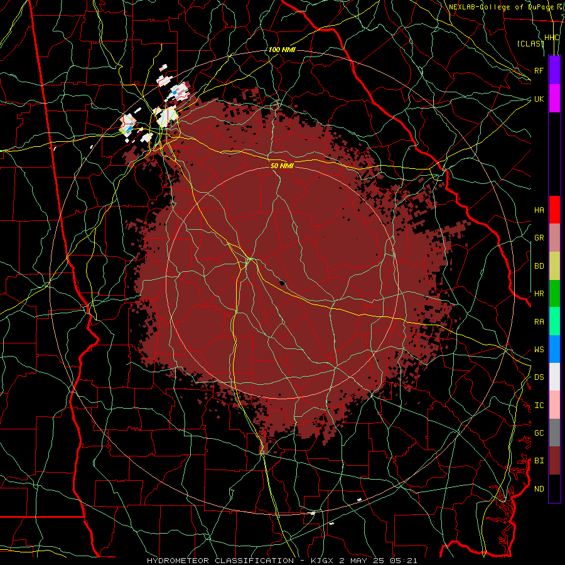565x565 pixels.
Task: Click the 'HHC' product code text
Action: pyautogui.click(x=552, y=38)
